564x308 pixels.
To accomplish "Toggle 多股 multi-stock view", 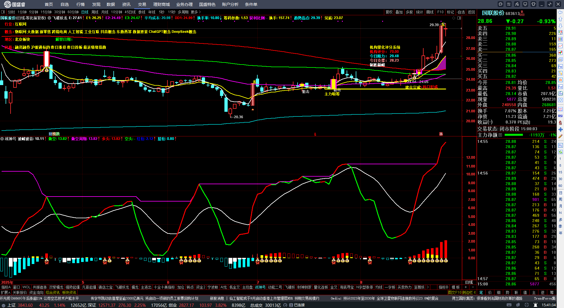I will pyautogui.click(x=409, y=12).
